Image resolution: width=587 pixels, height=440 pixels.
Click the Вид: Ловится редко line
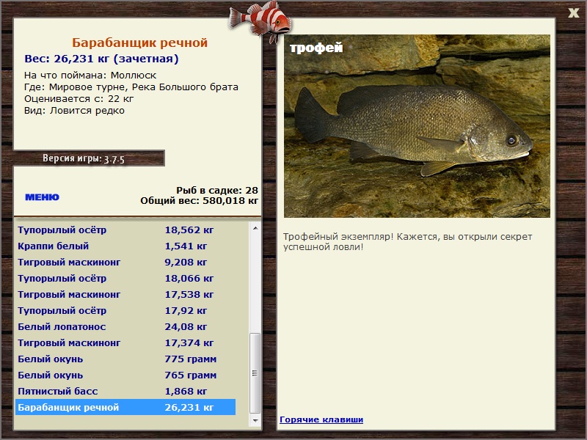pos(74,111)
